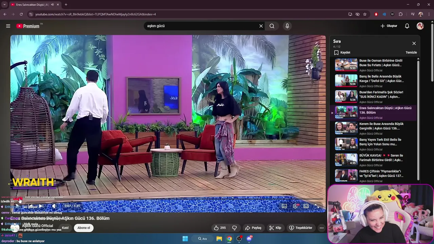The height and width of the screenshot is (244, 434).
Task: Open File Explorer from taskbar
Action: pyautogui.click(x=219, y=239)
